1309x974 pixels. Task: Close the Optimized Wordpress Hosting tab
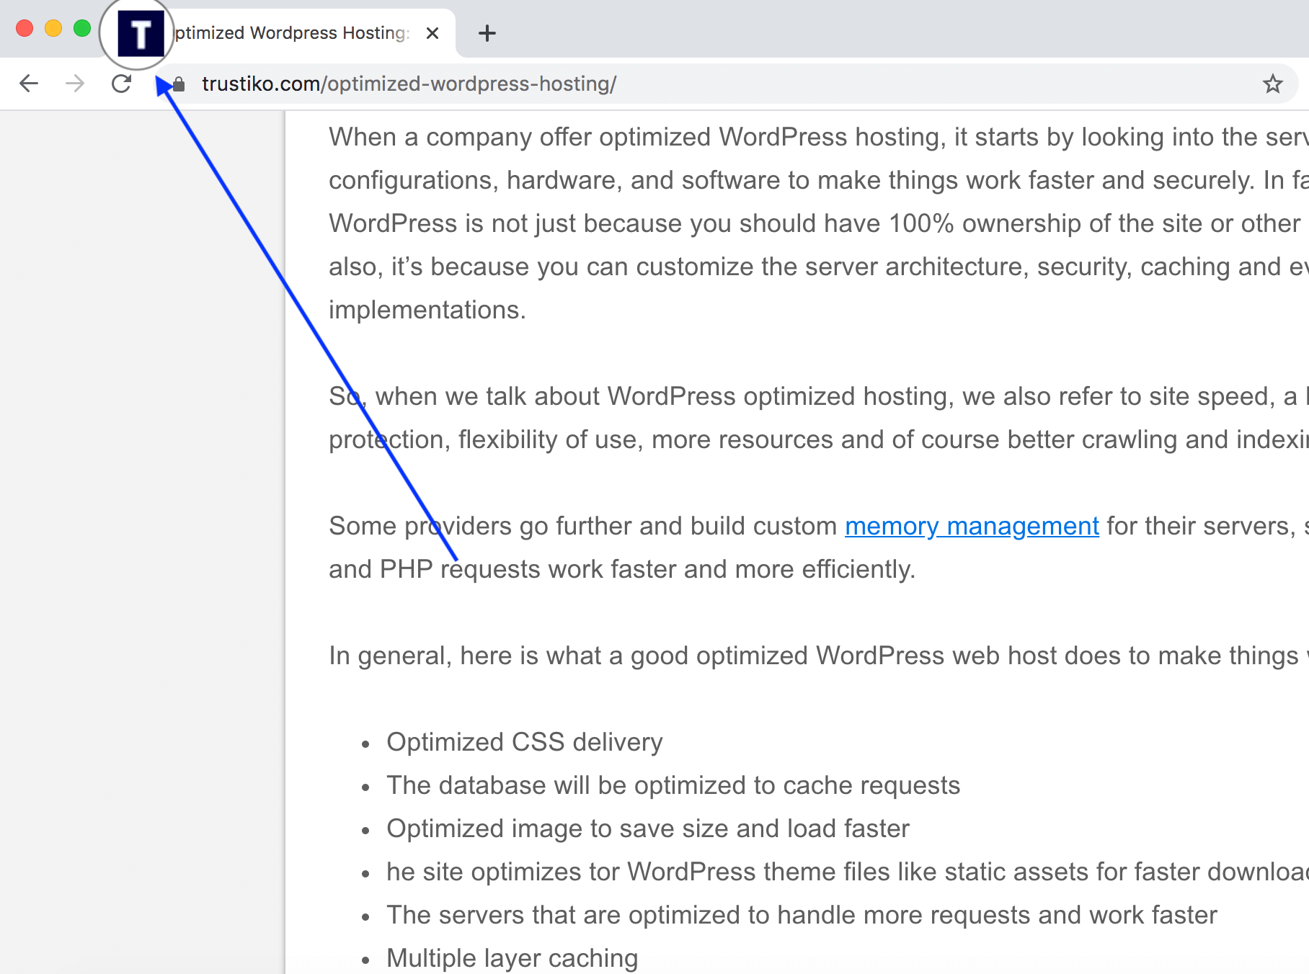(x=432, y=32)
